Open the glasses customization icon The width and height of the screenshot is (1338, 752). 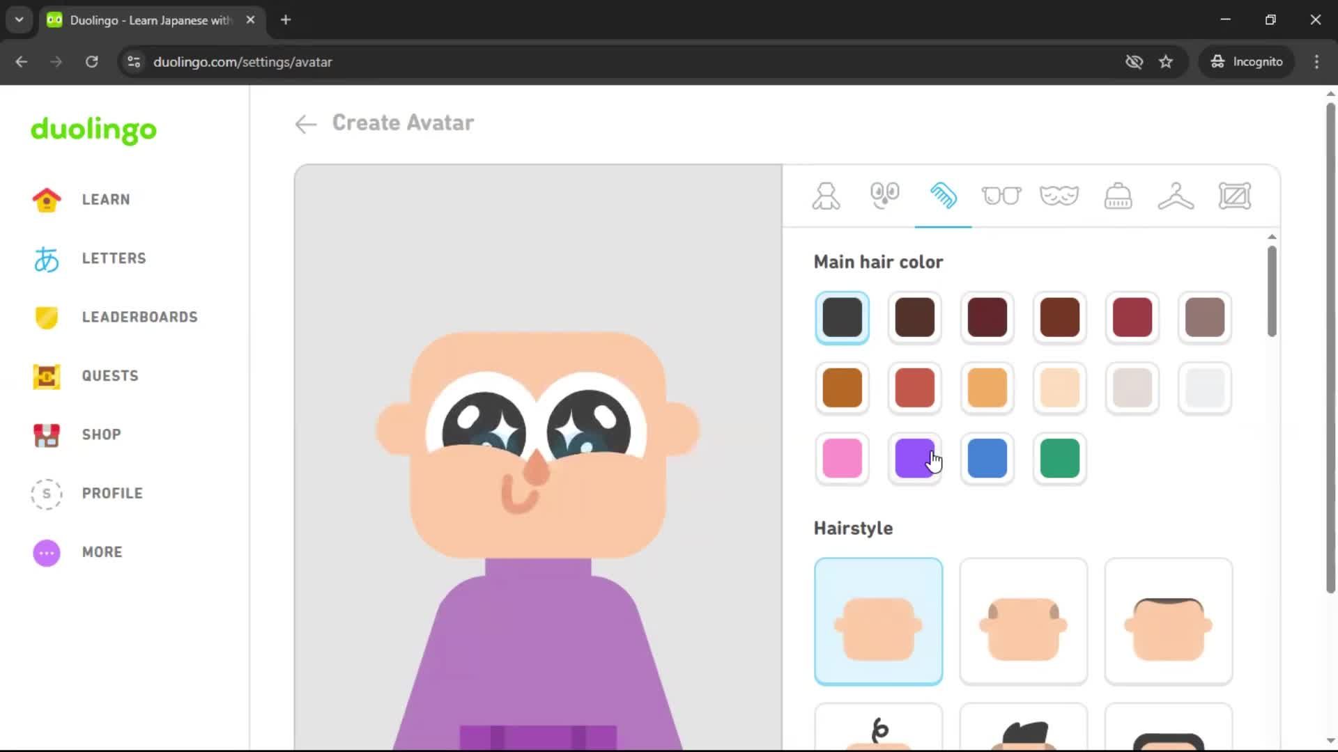[1002, 196]
